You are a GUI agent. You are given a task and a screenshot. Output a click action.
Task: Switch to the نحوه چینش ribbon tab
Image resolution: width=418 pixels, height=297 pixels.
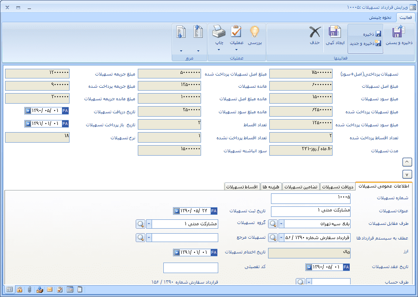tap(380, 18)
